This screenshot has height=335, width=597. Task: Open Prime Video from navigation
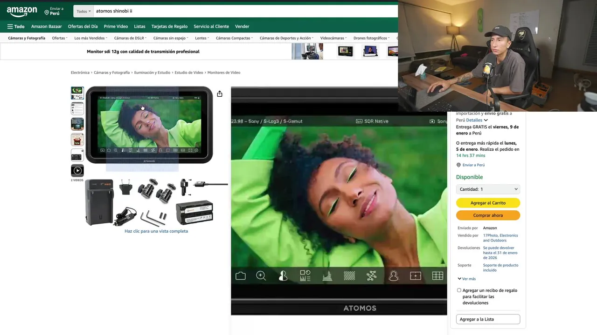click(116, 27)
